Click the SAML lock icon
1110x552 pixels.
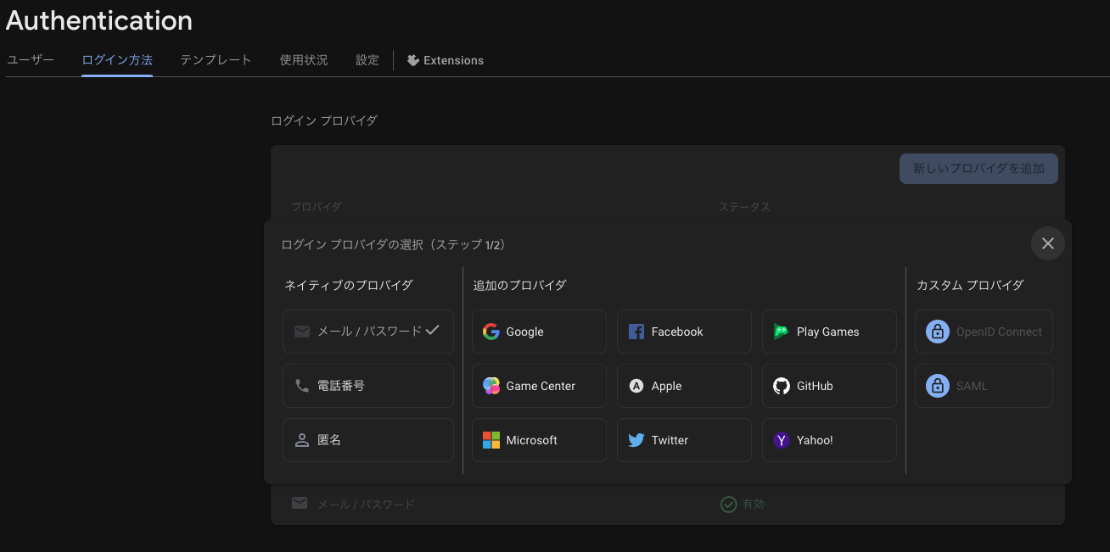point(937,386)
